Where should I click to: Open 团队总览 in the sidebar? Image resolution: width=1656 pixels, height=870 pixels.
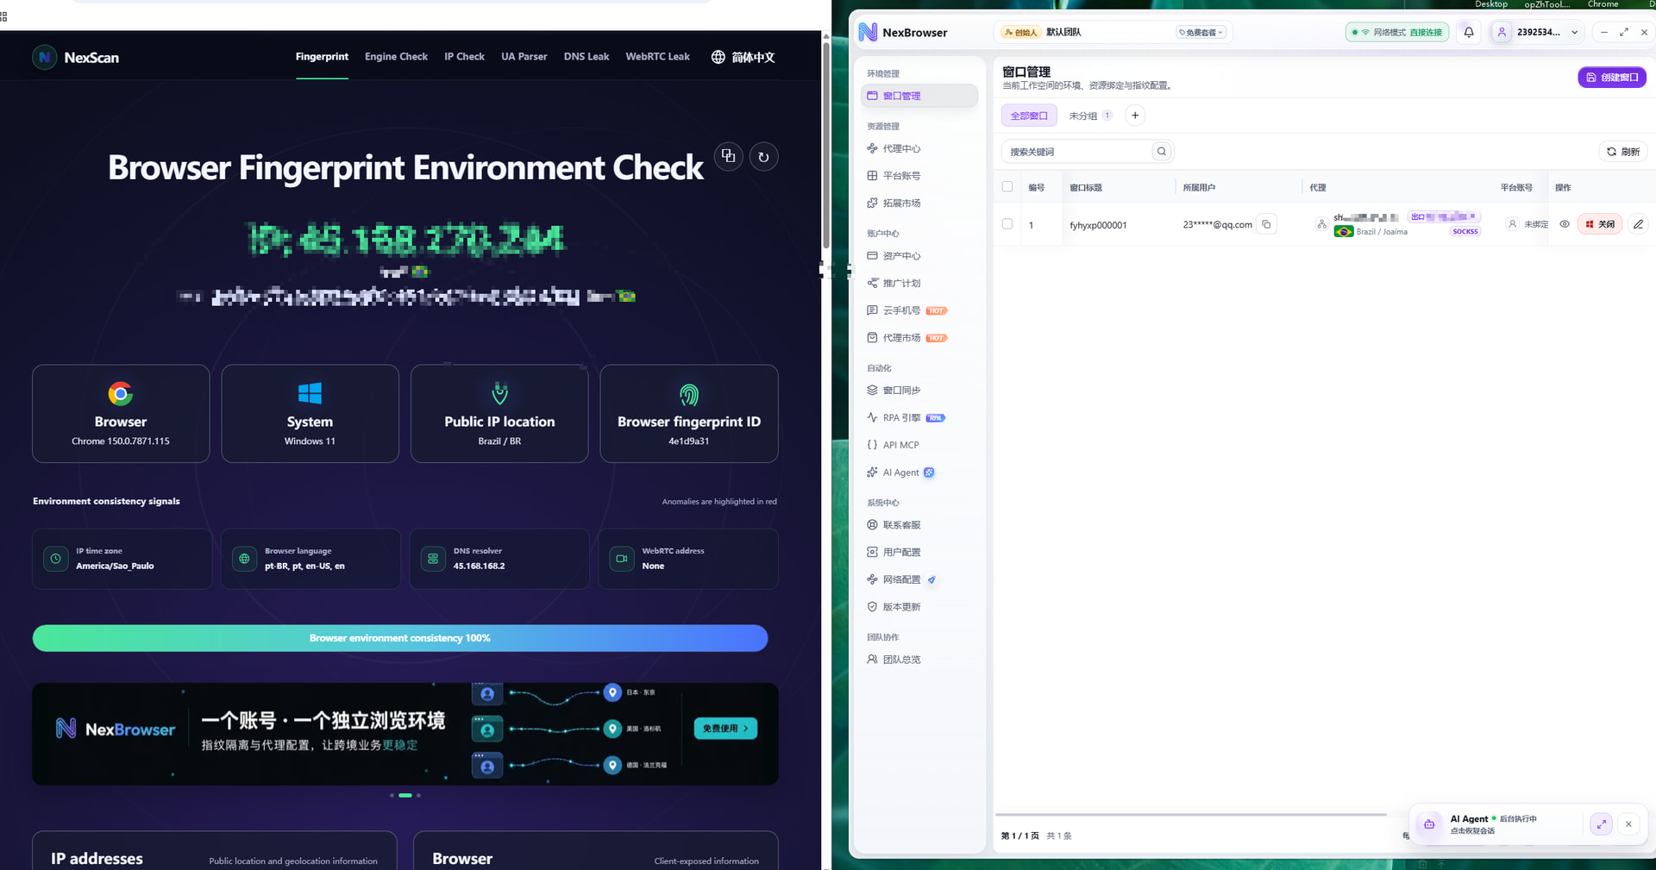(919, 660)
